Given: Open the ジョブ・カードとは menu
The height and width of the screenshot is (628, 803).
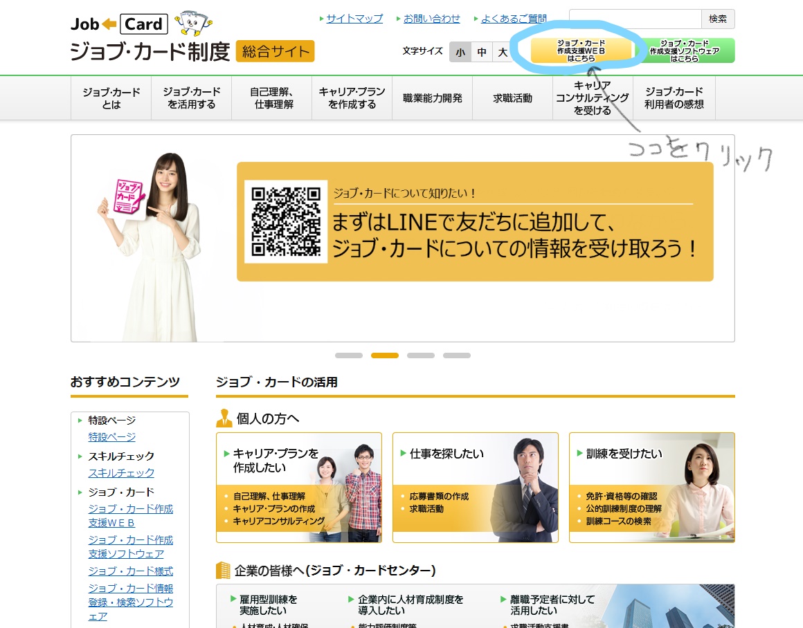Looking at the screenshot, I should click(111, 98).
